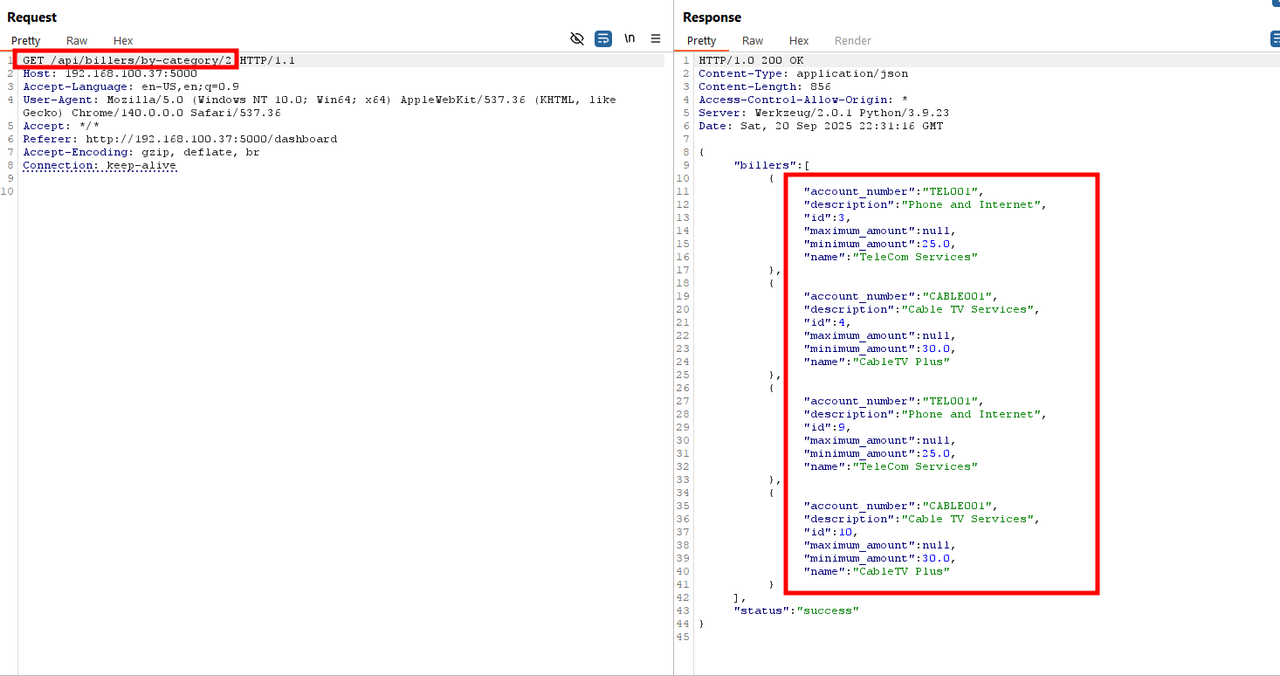Click the Host header line in the request
The width and height of the screenshot is (1280, 676).
click(x=109, y=73)
